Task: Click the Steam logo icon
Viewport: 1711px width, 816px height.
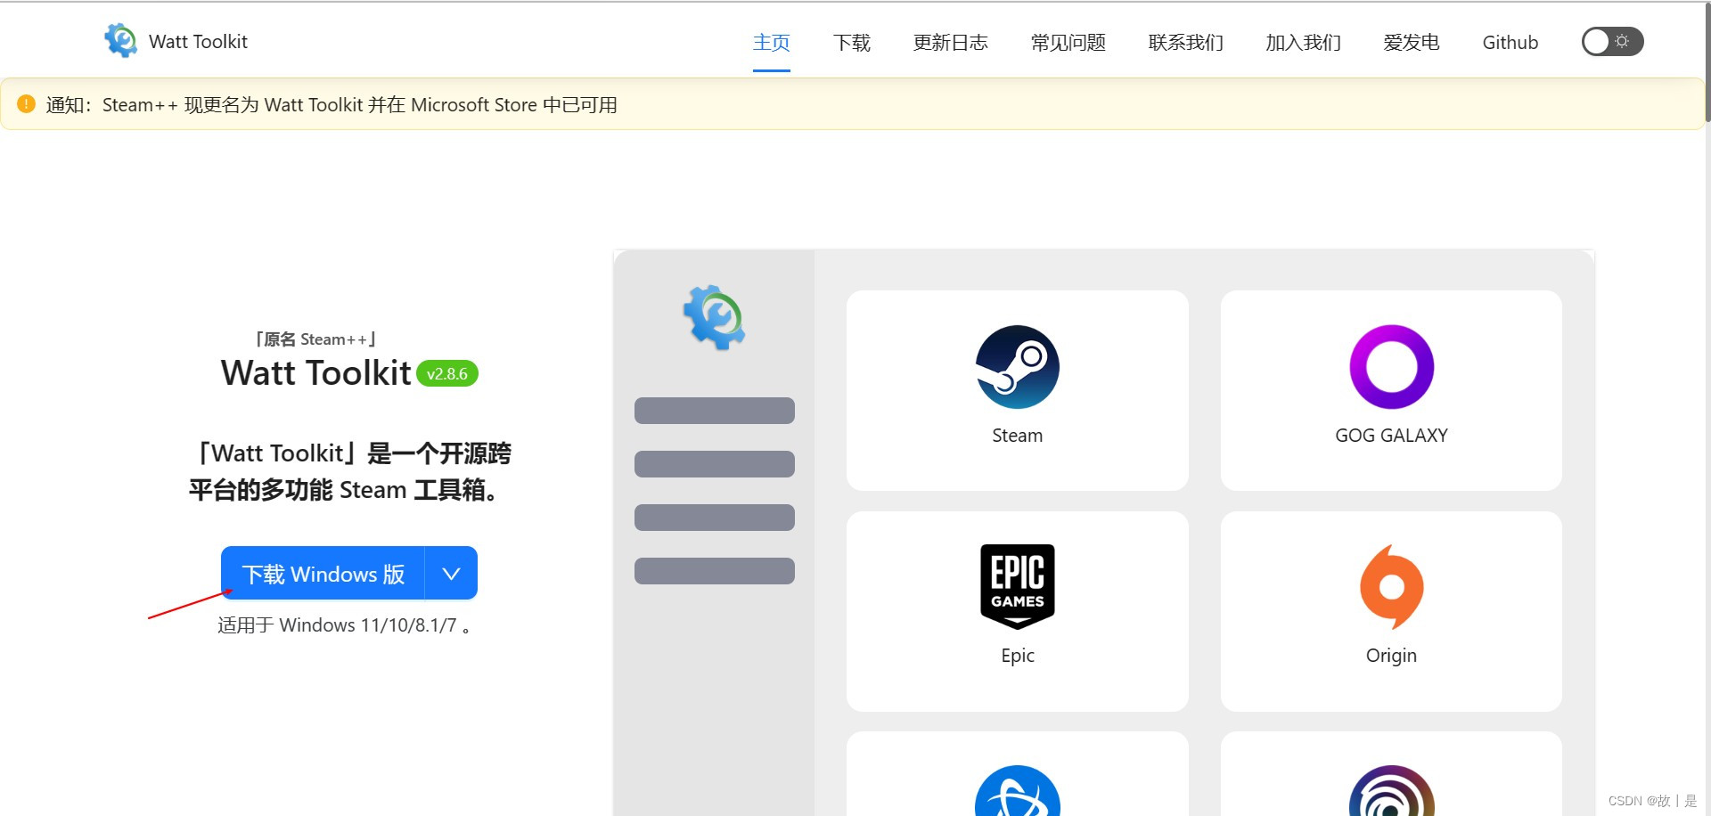Action: click(1017, 367)
